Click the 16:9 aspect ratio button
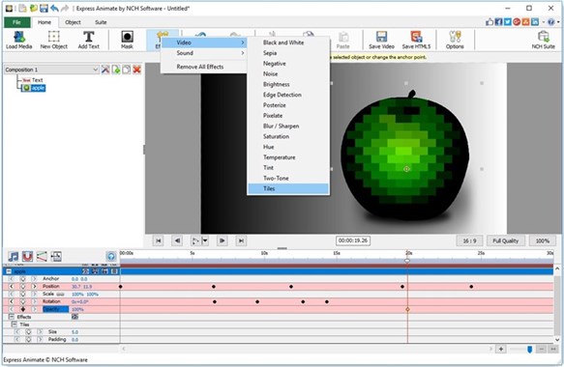 tap(469, 240)
